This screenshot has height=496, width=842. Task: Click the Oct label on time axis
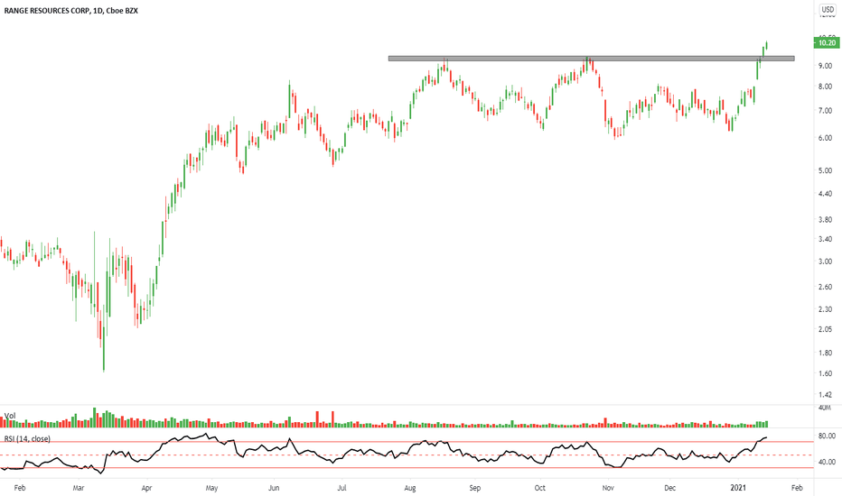(x=539, y=488)
